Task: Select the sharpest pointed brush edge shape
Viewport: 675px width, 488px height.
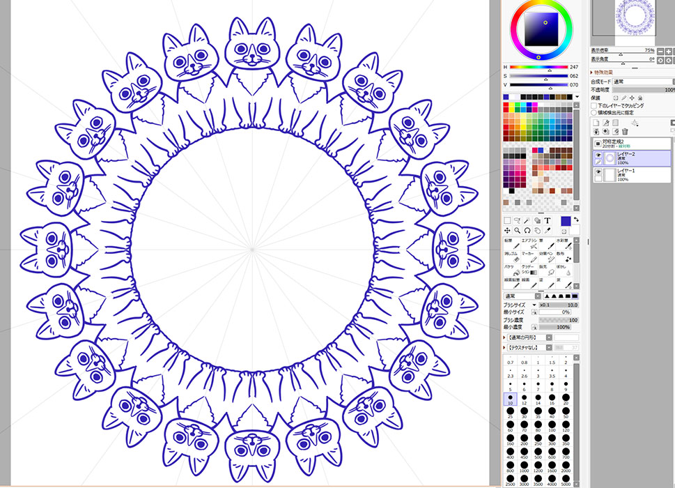Action: (x=547, y=296)
